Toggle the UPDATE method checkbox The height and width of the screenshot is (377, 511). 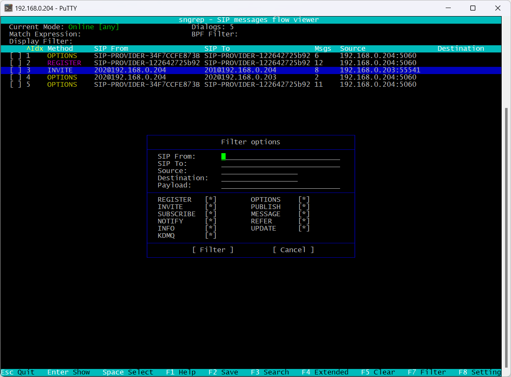(304, 228)
